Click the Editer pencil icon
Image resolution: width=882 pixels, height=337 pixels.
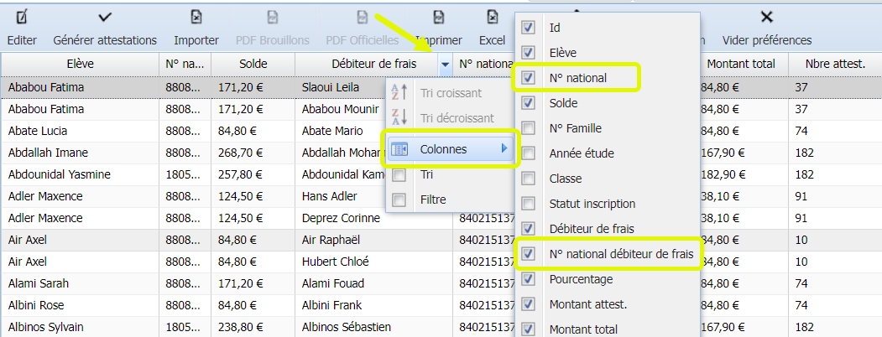pos(22,17)
